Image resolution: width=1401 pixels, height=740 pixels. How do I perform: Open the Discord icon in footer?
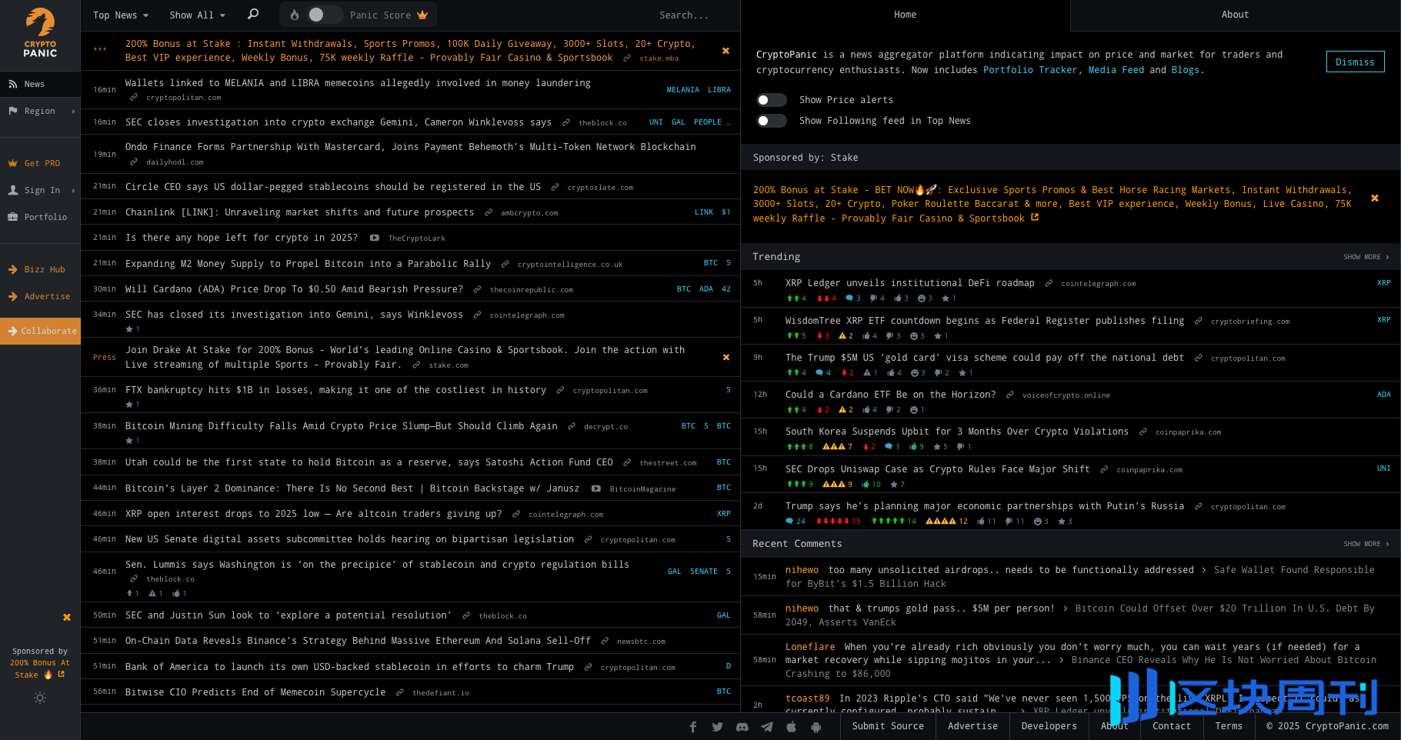pos(742,727)
